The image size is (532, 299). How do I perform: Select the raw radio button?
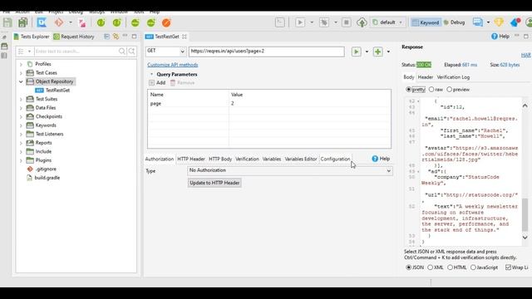click(x=431, y=90)
